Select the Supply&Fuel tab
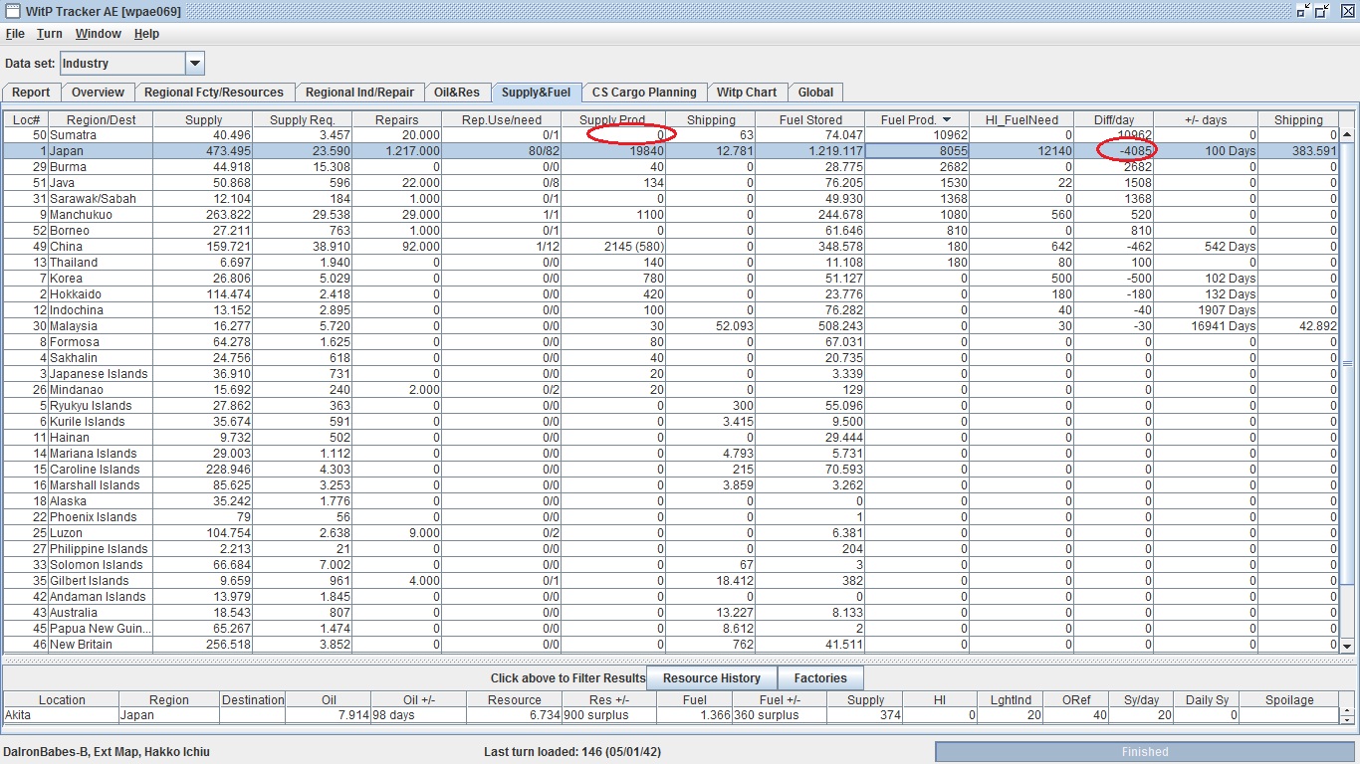This screenshot has height=764, width=1360. click(x=536, y=93)
